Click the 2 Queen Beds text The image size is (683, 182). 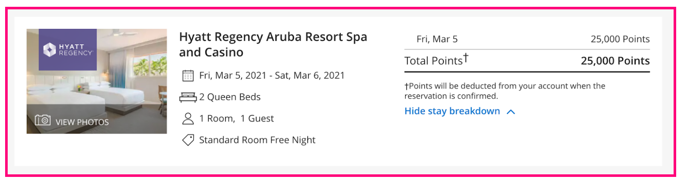point(230,97)
